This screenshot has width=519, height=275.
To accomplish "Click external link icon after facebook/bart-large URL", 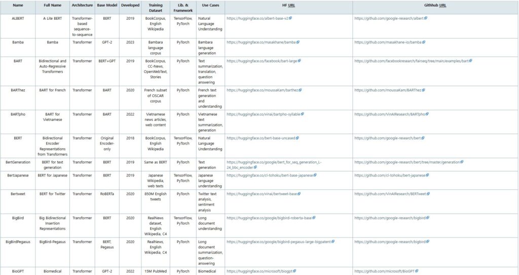I will coord(300,60).
